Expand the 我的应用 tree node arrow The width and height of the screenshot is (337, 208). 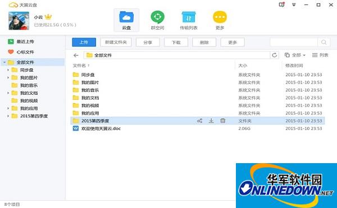8,108
